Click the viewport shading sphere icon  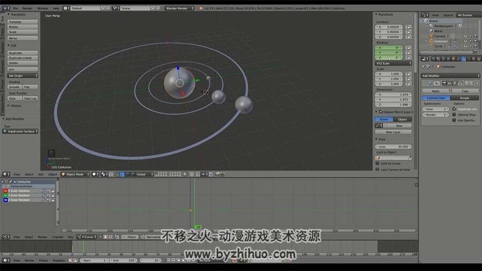coord(95,174)
